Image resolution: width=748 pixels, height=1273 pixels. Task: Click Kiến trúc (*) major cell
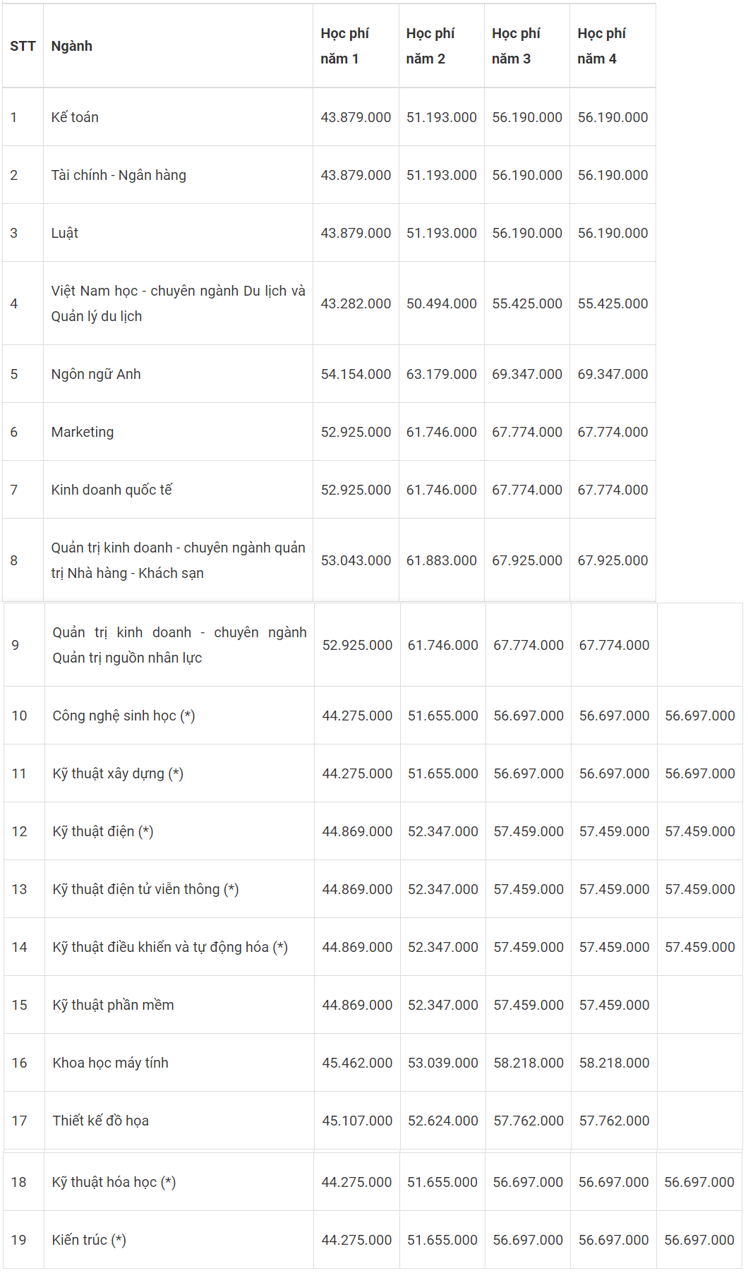coord(179,1240)
